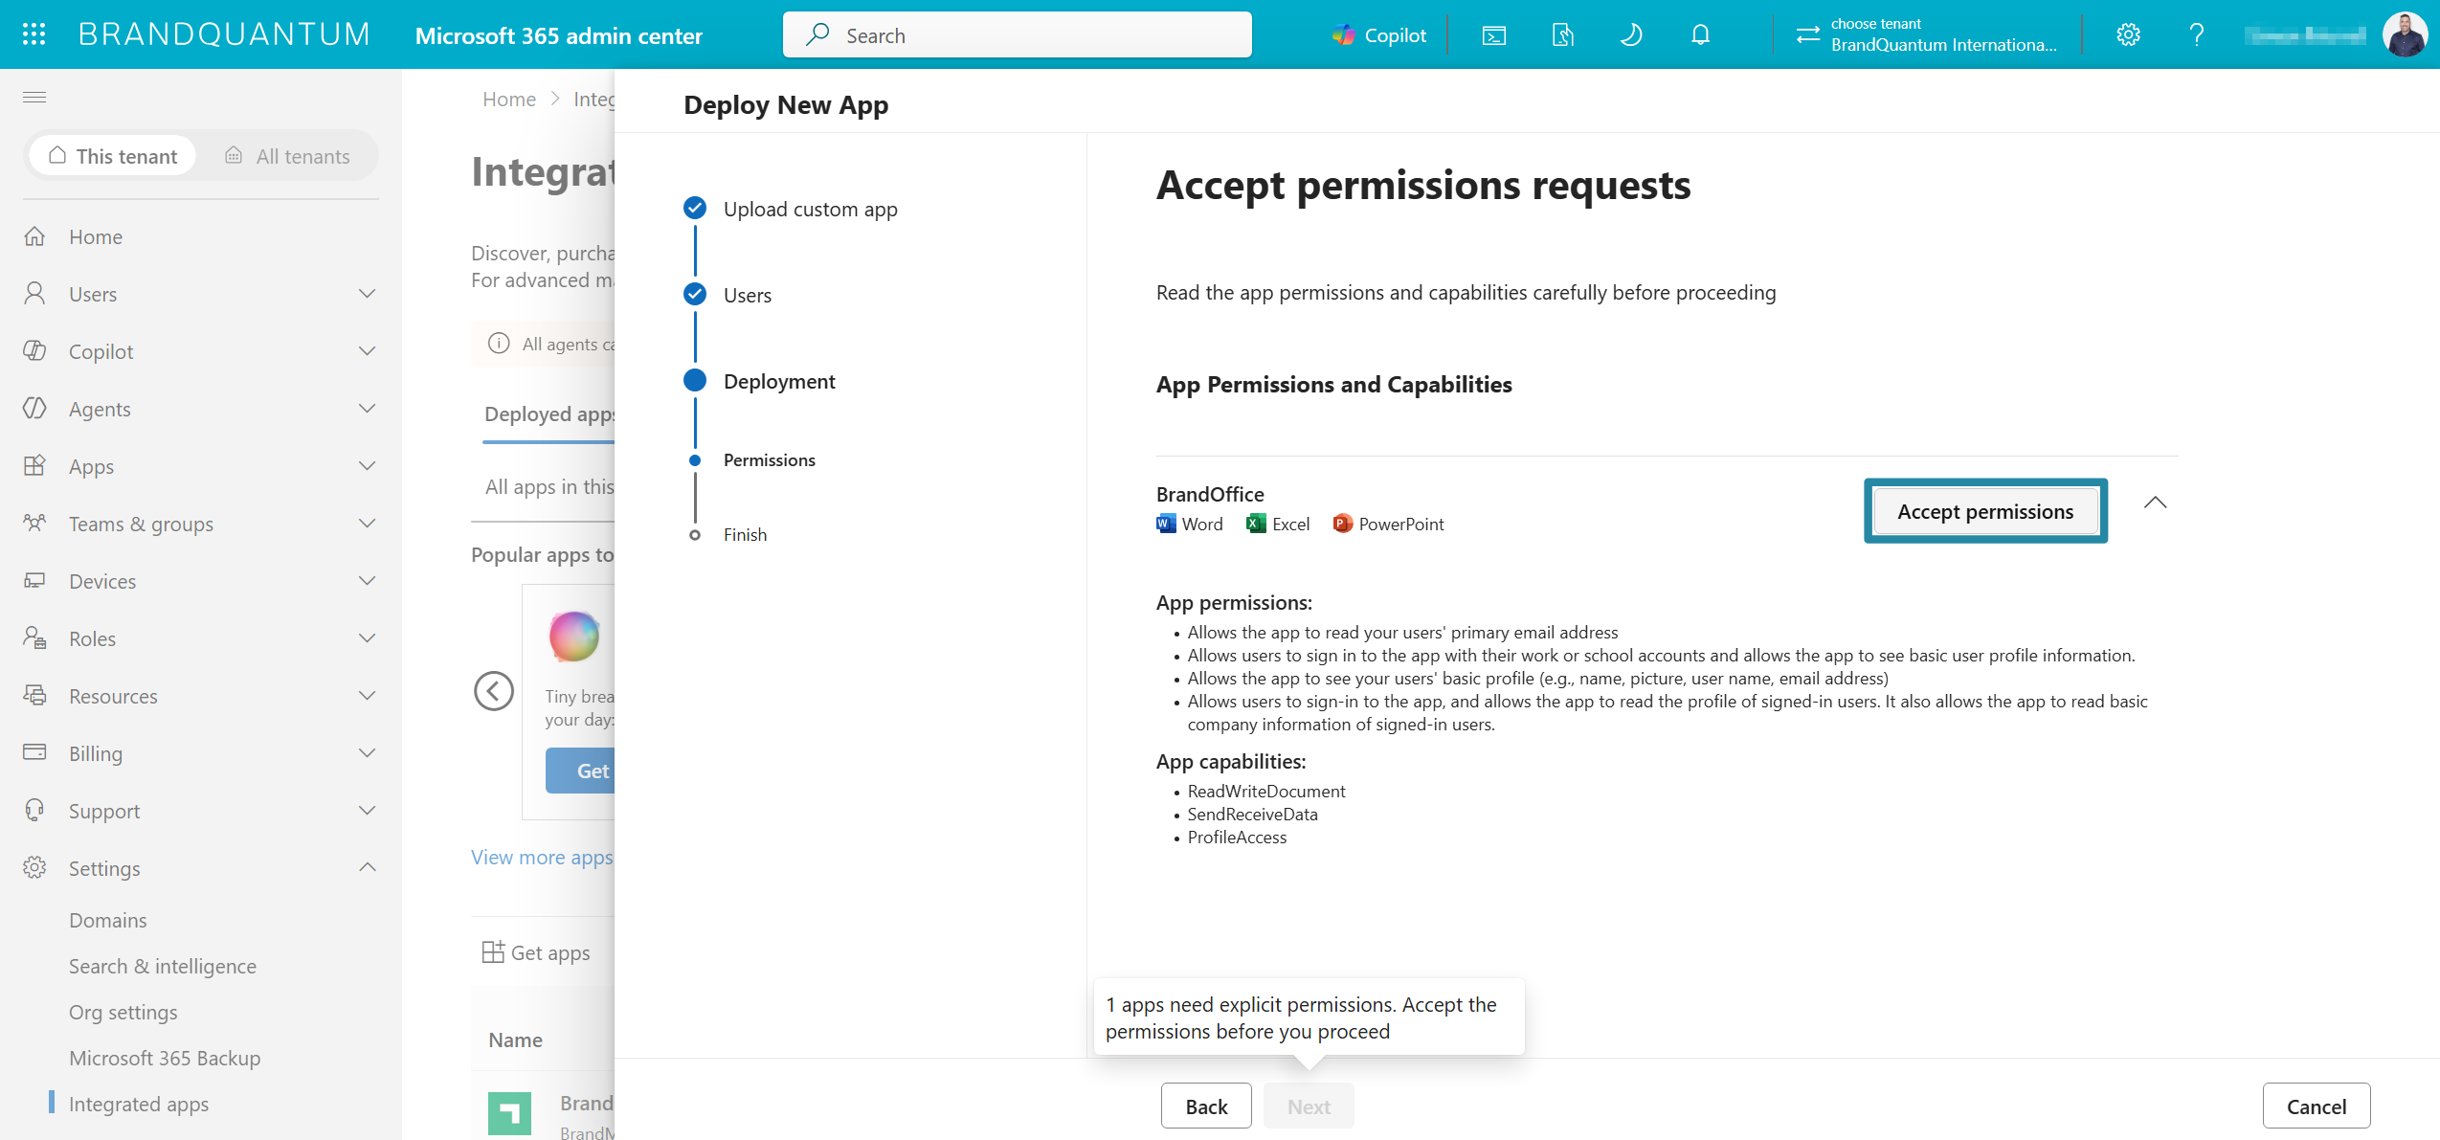Viewport: 2440px width, 1140px height.
Task: Collapse BrandOffice permissions details chevron
Action: click(2155, 503)
